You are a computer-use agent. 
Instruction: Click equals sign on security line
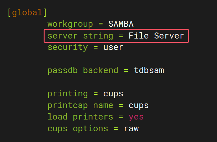pyautogui.click(x=95, y=47)
